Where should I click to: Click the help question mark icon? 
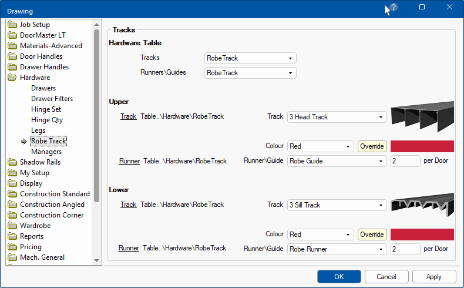[x=394, y=8]
